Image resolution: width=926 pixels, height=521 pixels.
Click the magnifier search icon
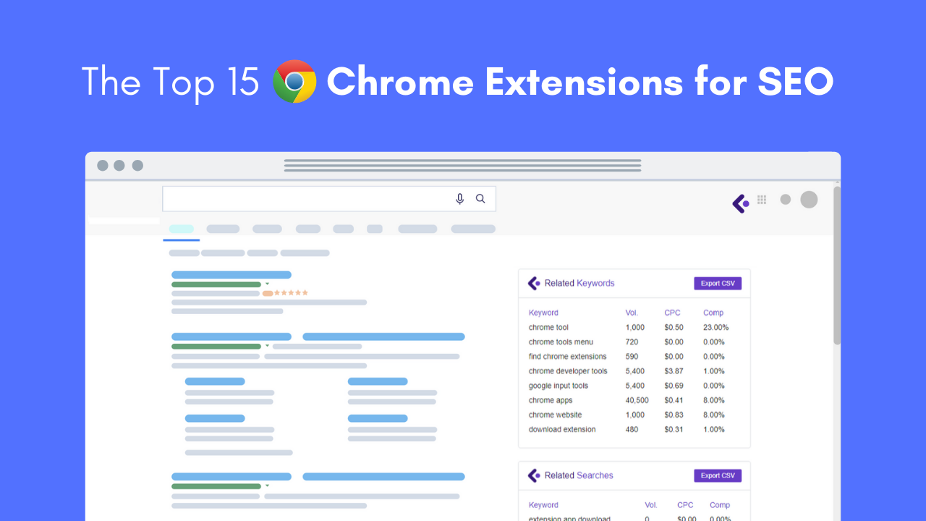[x=480, y=199]
